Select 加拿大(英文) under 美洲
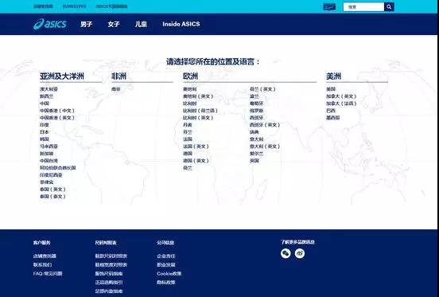This screenshot has height=297, width=439. (x=341, y=96)
